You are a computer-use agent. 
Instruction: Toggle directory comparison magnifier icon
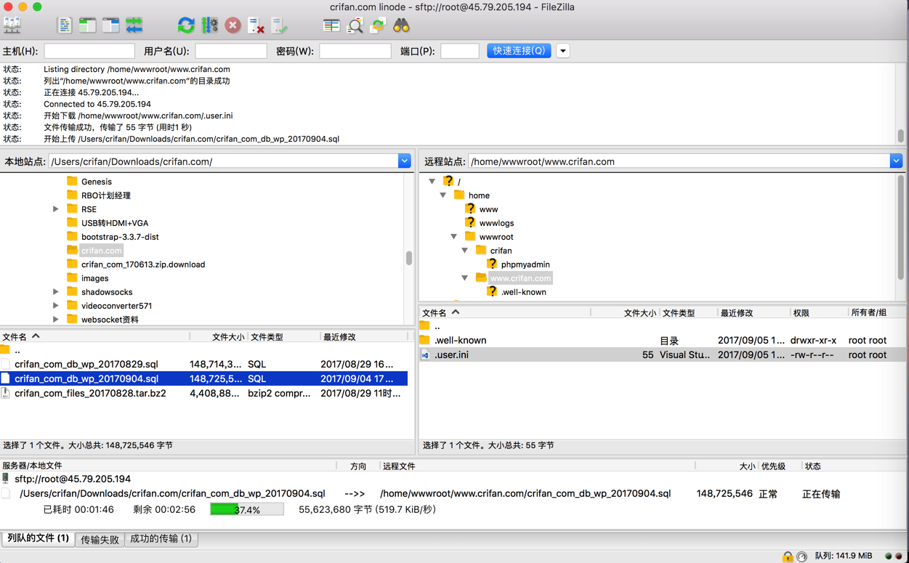click(x=355, y=25)
